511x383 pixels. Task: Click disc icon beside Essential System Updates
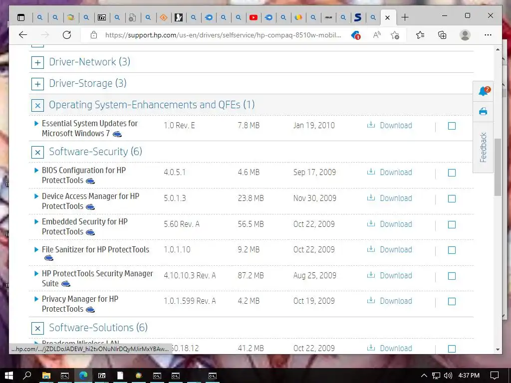click(x=117, y=134)
